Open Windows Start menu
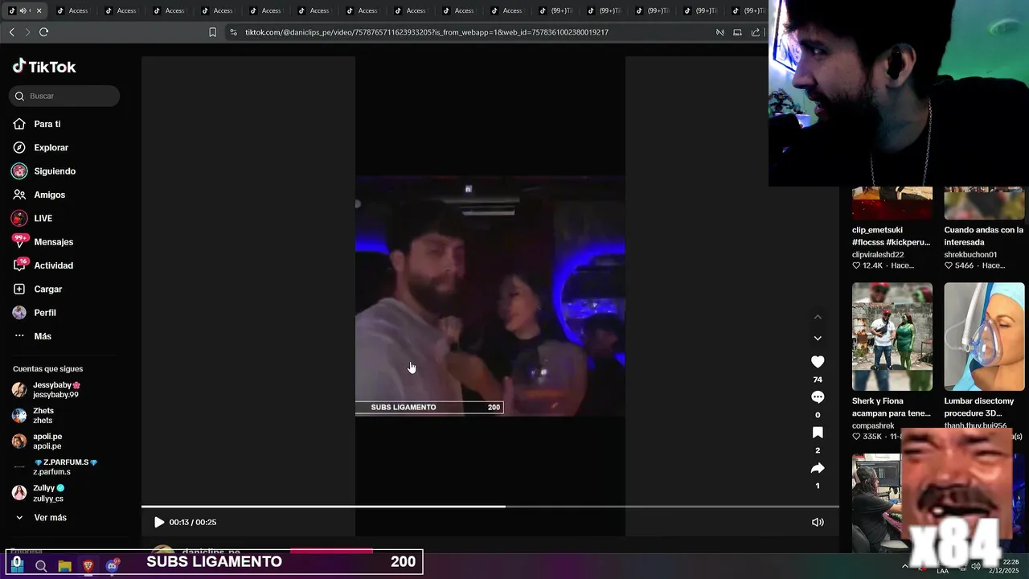Screen dimensions: 1029x579 point(17,565)
